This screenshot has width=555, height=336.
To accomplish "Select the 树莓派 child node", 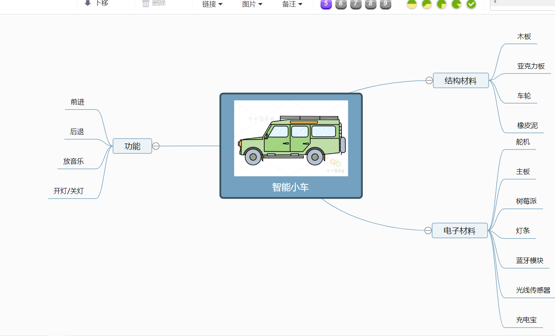I will (526, 201).
